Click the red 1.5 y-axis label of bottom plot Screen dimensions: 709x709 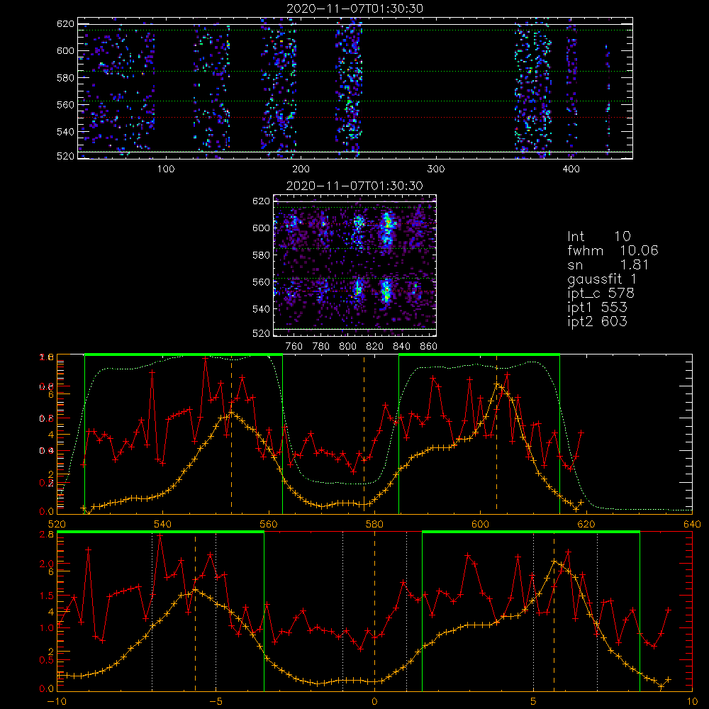coord(47,596)
